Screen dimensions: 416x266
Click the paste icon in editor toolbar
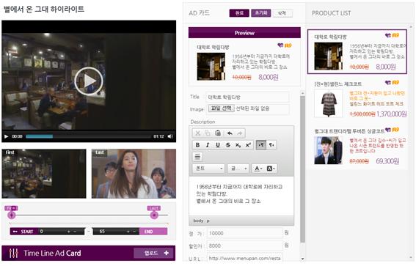218,133
